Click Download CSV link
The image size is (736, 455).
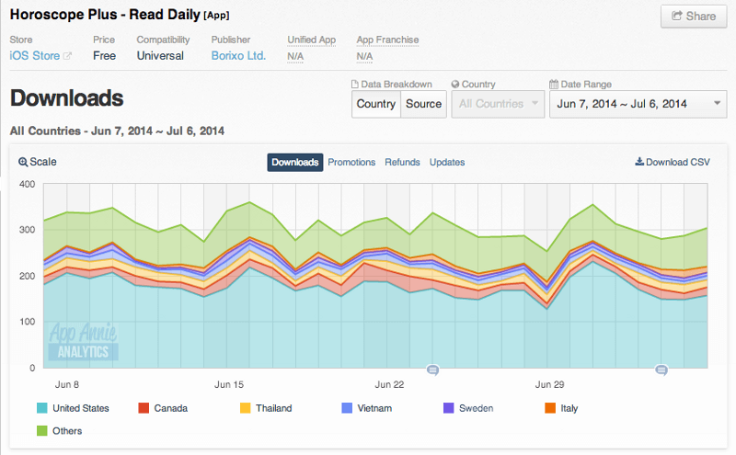[673, 163]
